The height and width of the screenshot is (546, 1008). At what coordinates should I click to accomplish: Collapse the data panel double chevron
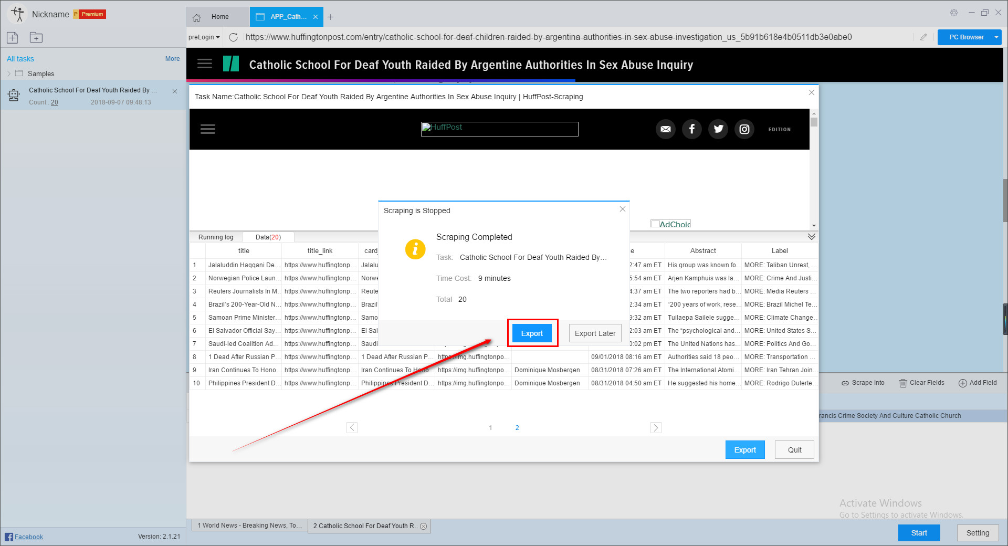click(812, 237)
